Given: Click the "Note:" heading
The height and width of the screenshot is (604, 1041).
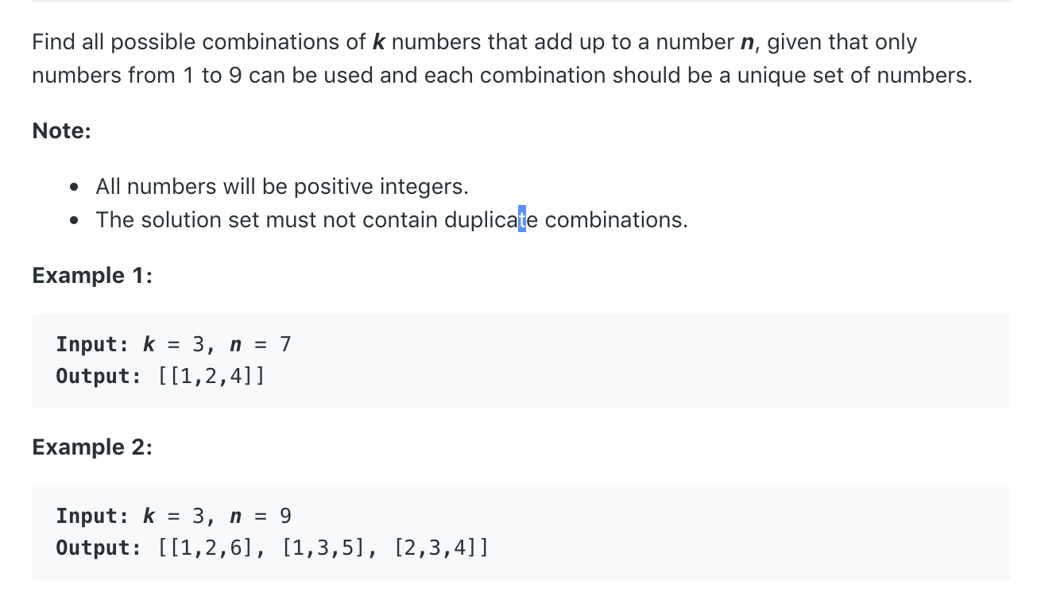Looking at the screenshot, I should 61,131.
